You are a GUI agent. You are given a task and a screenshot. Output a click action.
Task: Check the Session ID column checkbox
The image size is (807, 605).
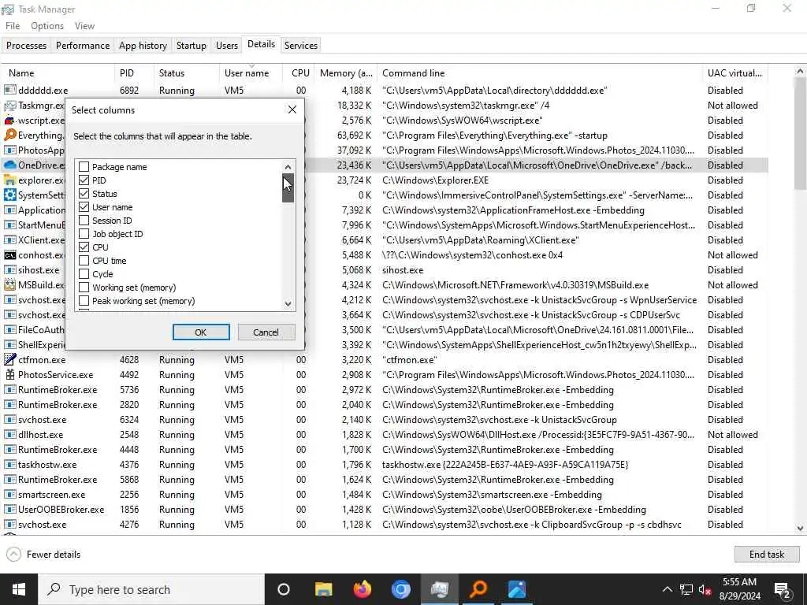coord(84,221)
